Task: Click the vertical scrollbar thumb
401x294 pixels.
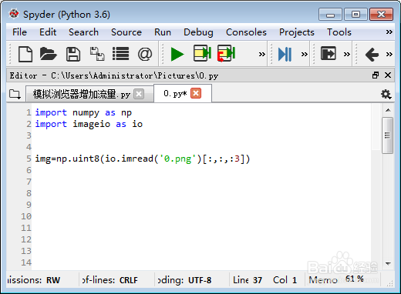Action: [387, 135]
